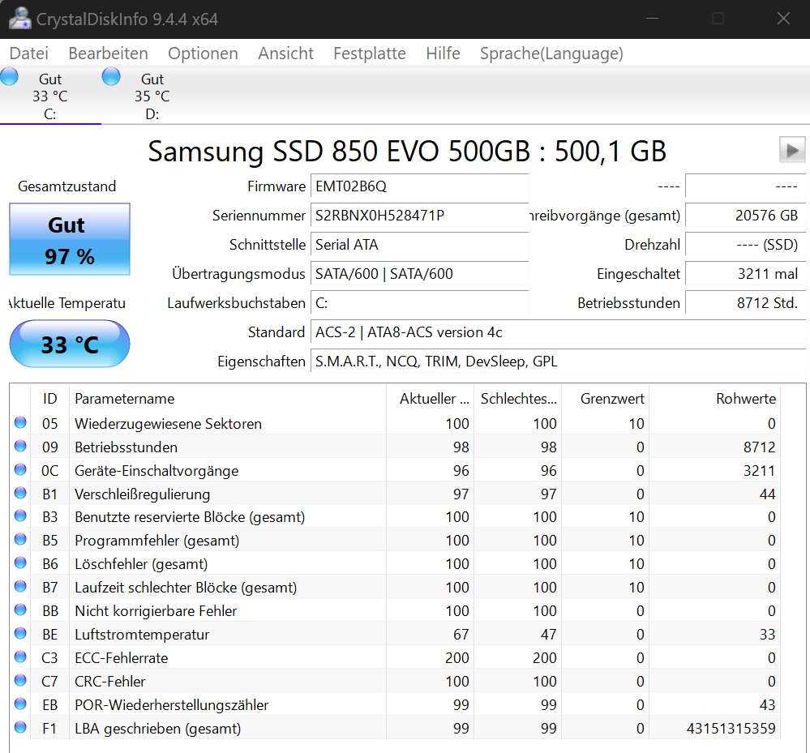
Task: Click the Schnittstelle field Serial ATA
Action: [x=419, y=244]
